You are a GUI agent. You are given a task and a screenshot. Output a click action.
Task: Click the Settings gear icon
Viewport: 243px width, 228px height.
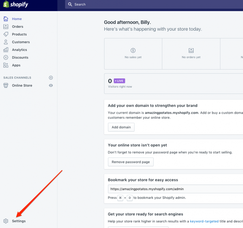[x=6, y=221]
